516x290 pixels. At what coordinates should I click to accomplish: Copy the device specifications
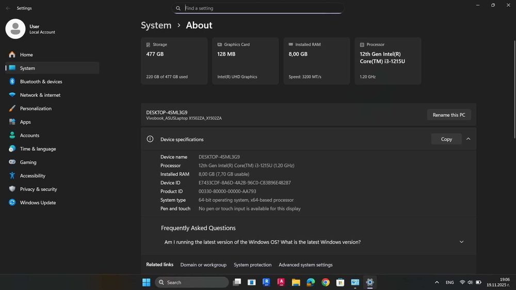pyautogui.click(x=446, y=139)
